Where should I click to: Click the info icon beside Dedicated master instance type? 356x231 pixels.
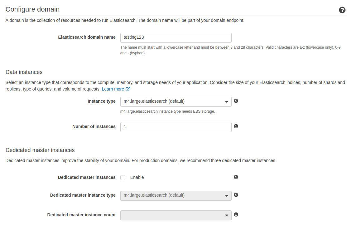[x=236, y=195]
